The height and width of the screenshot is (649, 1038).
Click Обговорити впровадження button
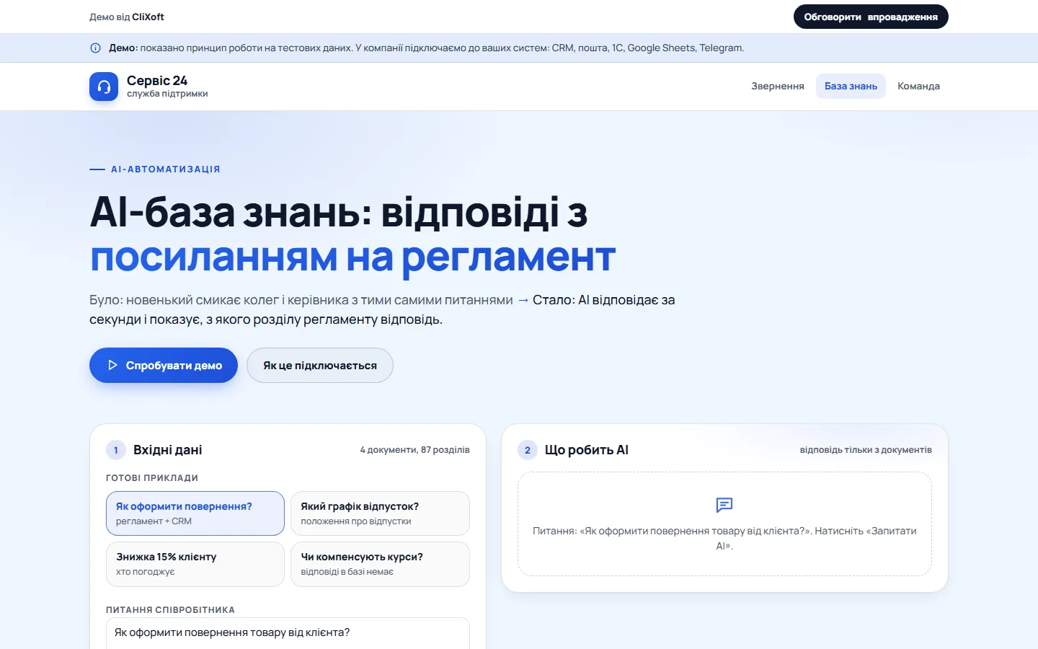(871, 17)
